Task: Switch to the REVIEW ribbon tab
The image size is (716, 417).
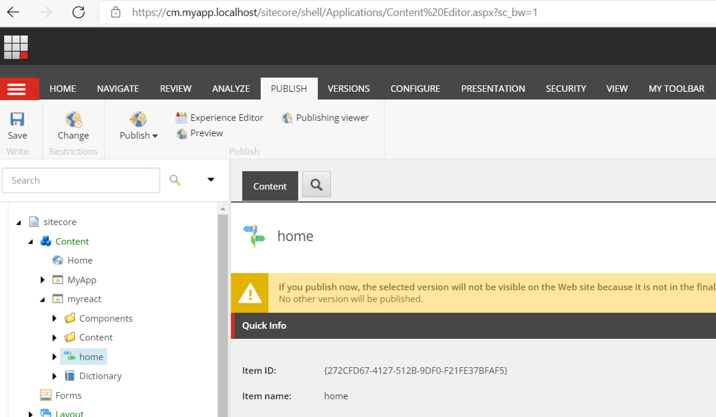Action: click(x=176, y=88)
